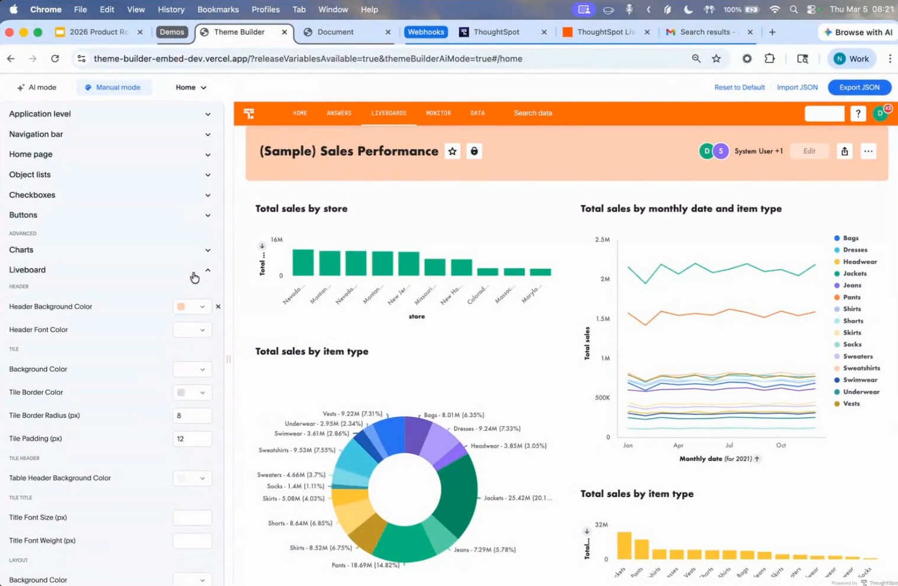Select Manual mode
This screenshot has width=898, height=586.
click(x=113, y=88)
